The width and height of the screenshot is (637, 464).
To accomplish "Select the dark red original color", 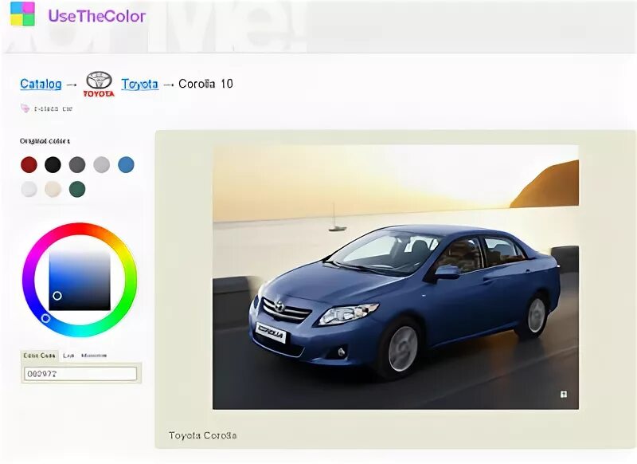I will pyautogui.click(x=29, y=165).
